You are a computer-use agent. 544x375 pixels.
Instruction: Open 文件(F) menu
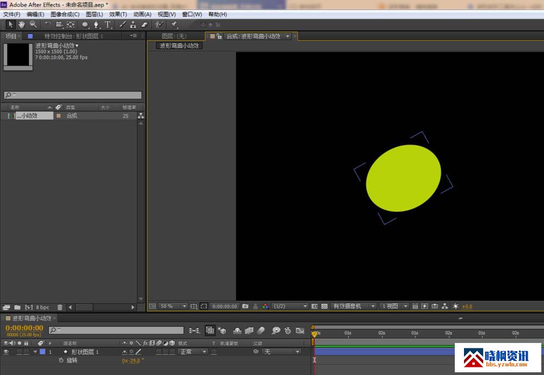point(11,14)
